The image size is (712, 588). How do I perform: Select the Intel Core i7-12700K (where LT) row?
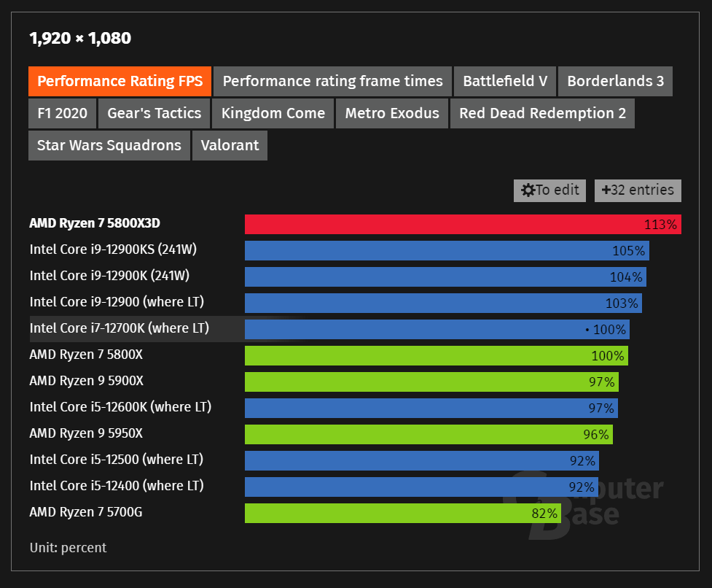[x=329, y=329]
